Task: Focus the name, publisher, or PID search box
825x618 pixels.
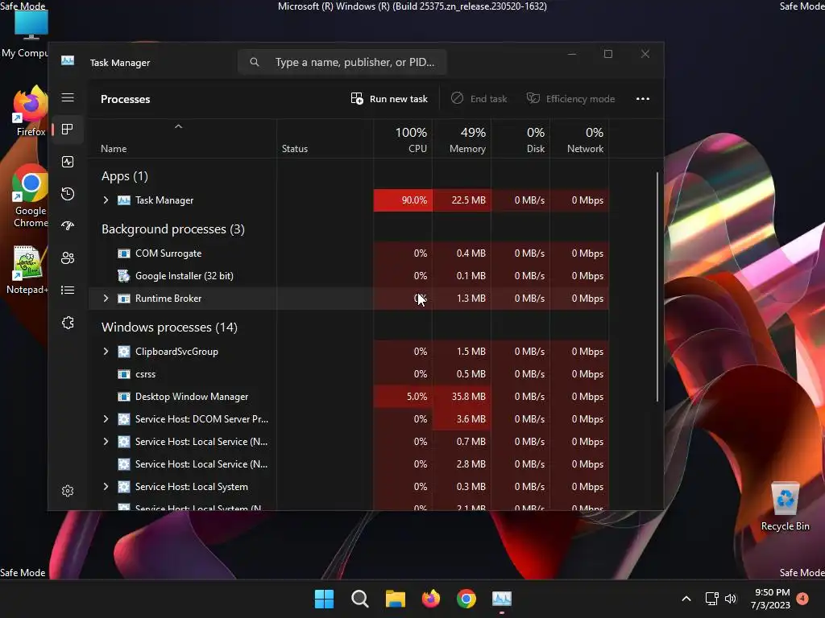Action: coord(342,62)
